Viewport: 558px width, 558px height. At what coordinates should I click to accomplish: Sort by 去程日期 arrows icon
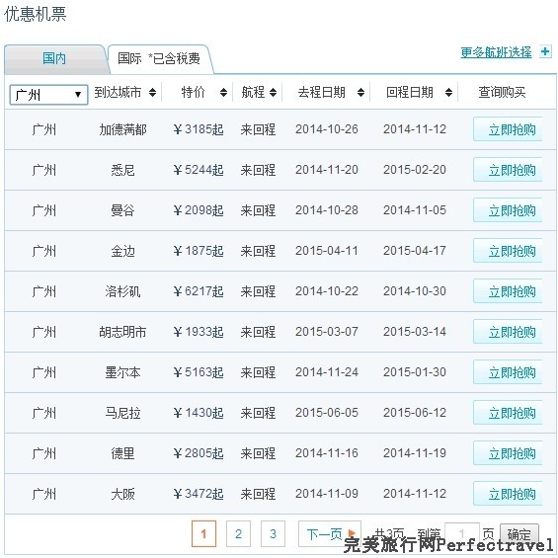[360, 93]
